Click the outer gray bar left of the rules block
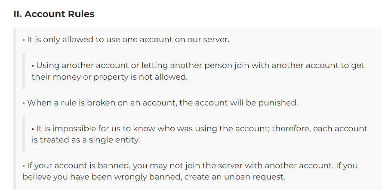The image size is (382, 195). click(x=15, y=108)
